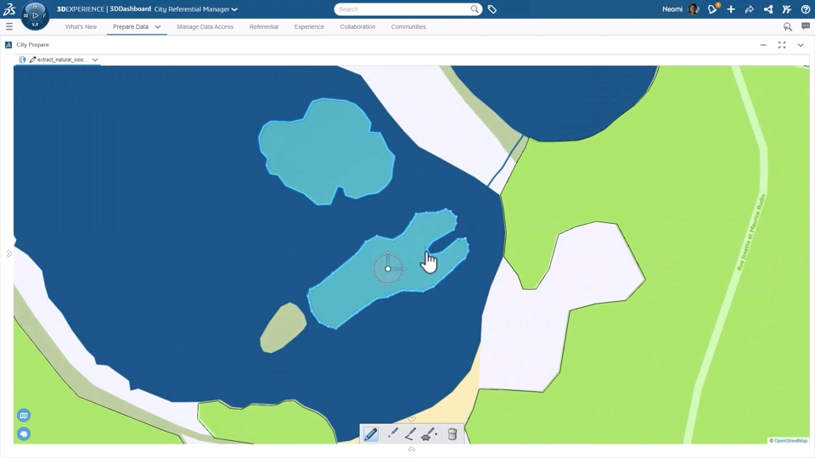Image resolution: width=815 pixels, height=458 pixels.
Task: Expand the left side panel arrow
Action: (8, 254)
